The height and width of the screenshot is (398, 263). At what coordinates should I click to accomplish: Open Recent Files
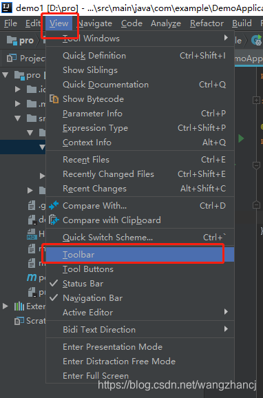(x=140, y=160)
